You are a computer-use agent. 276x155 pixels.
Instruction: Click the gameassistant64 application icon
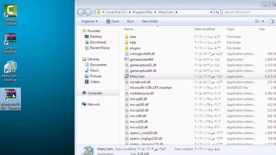coord(126,59)
